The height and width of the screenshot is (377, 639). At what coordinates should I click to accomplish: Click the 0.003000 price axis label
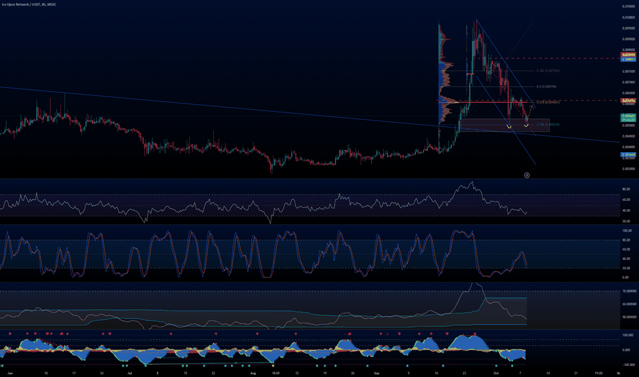(628, 169)
